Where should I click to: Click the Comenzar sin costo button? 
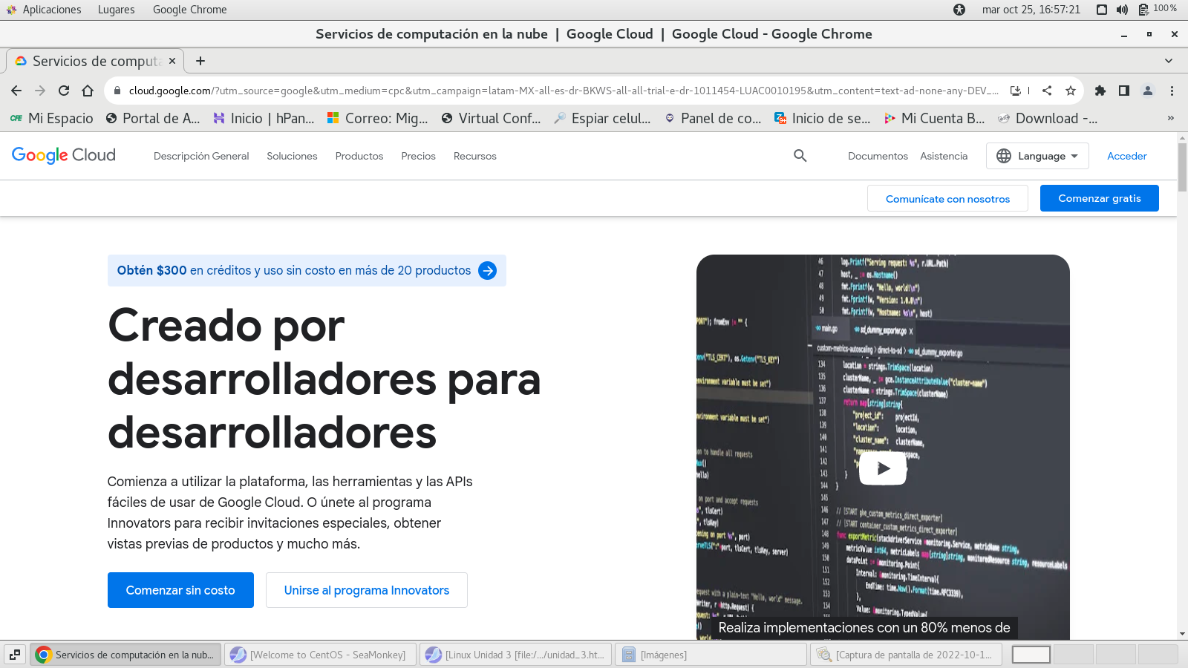pyautogui.click(x=180, y=590)
